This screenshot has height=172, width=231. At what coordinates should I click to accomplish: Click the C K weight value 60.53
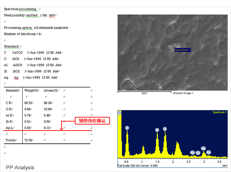tap(28, 103)
